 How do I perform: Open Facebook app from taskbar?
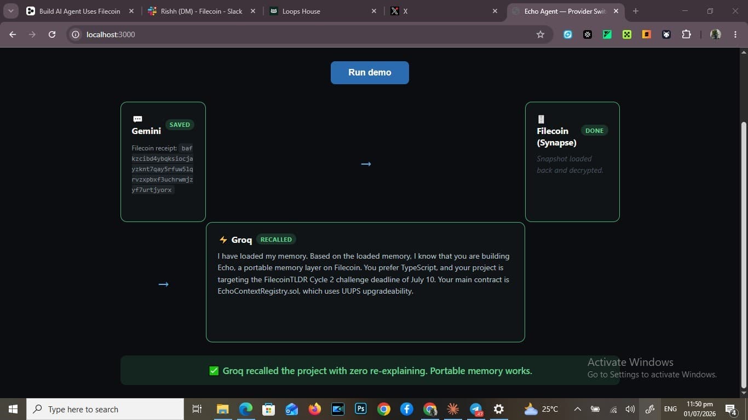click(x=407, y=409)
